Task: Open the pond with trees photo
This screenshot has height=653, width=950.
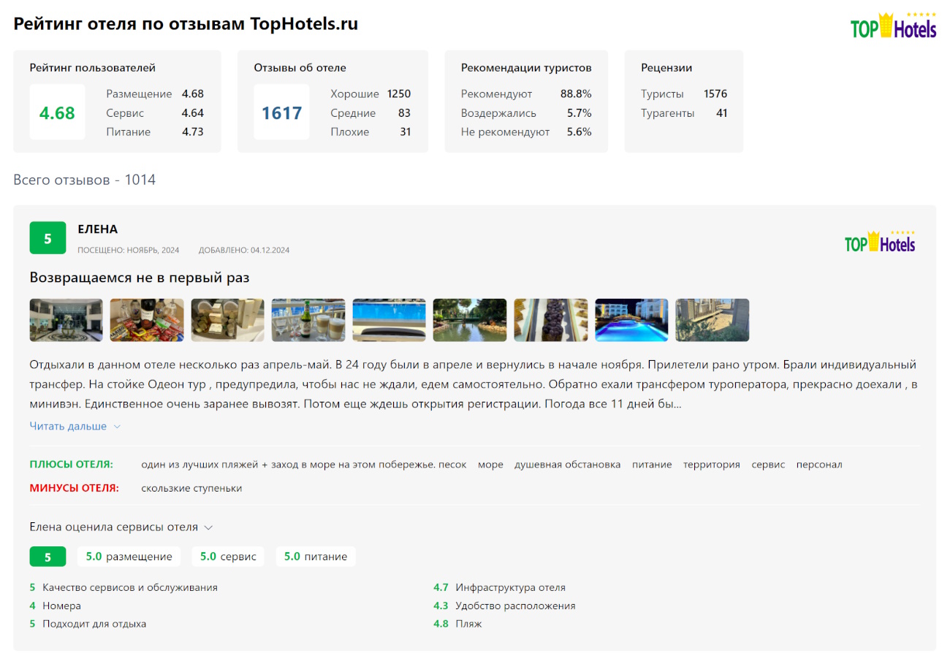Action: 470,320
